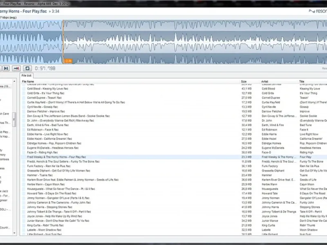The width and height of the screenshot is (327, 245).
Task: Click the sidebar scroll up arrow
Action: tap(14, 81)
